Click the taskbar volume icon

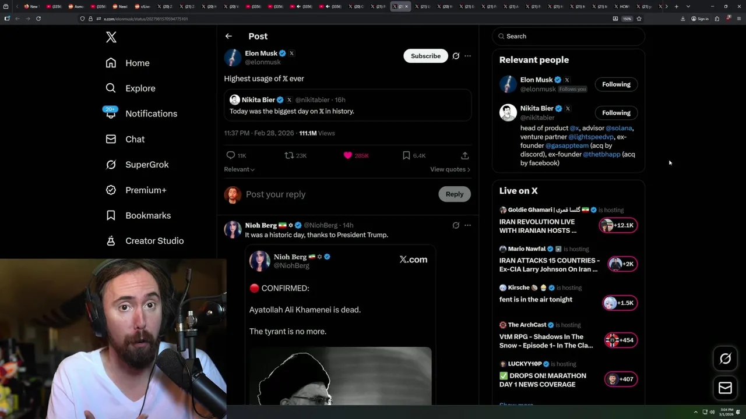click(712, 413)
